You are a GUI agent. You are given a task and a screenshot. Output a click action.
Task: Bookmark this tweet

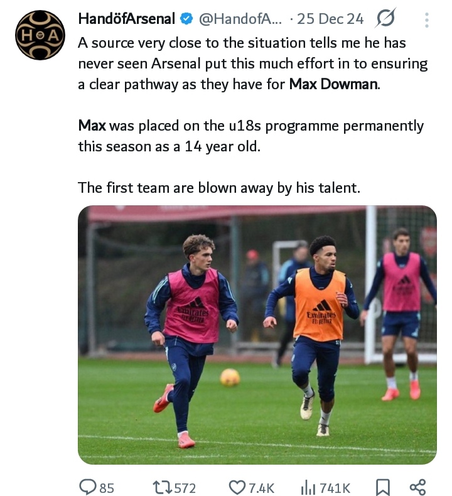pyautogui.click(x=381, y=487)
